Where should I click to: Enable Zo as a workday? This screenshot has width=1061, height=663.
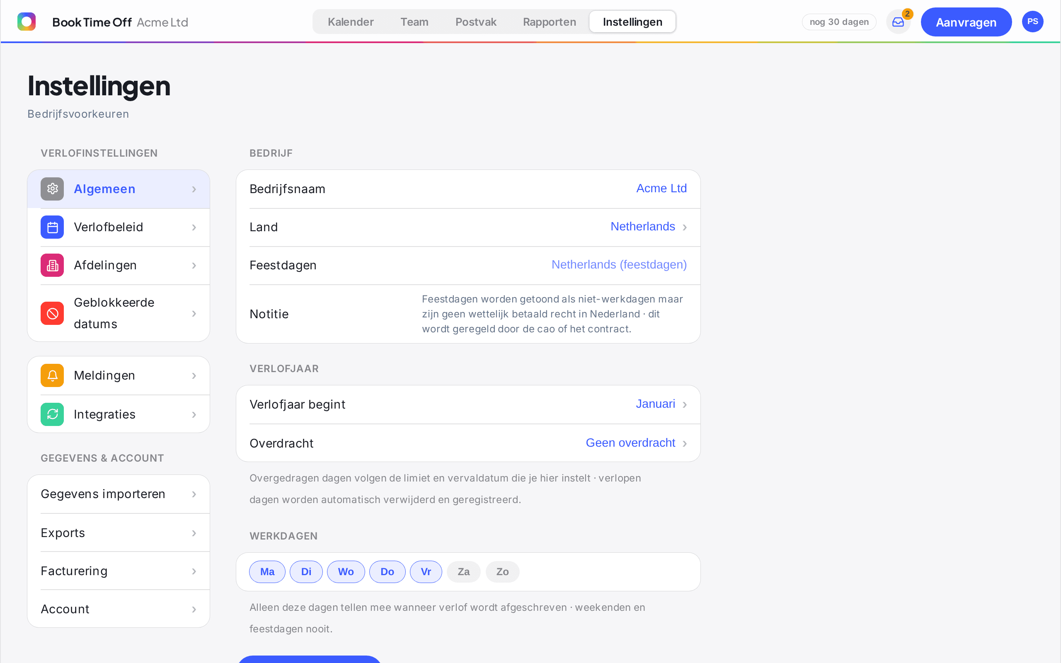tap(502, 572)
